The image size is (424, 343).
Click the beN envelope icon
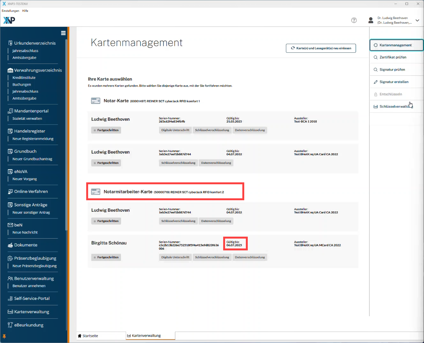[10, 225]
